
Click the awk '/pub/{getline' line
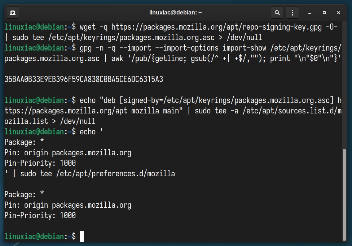click(x=173, y=59)
